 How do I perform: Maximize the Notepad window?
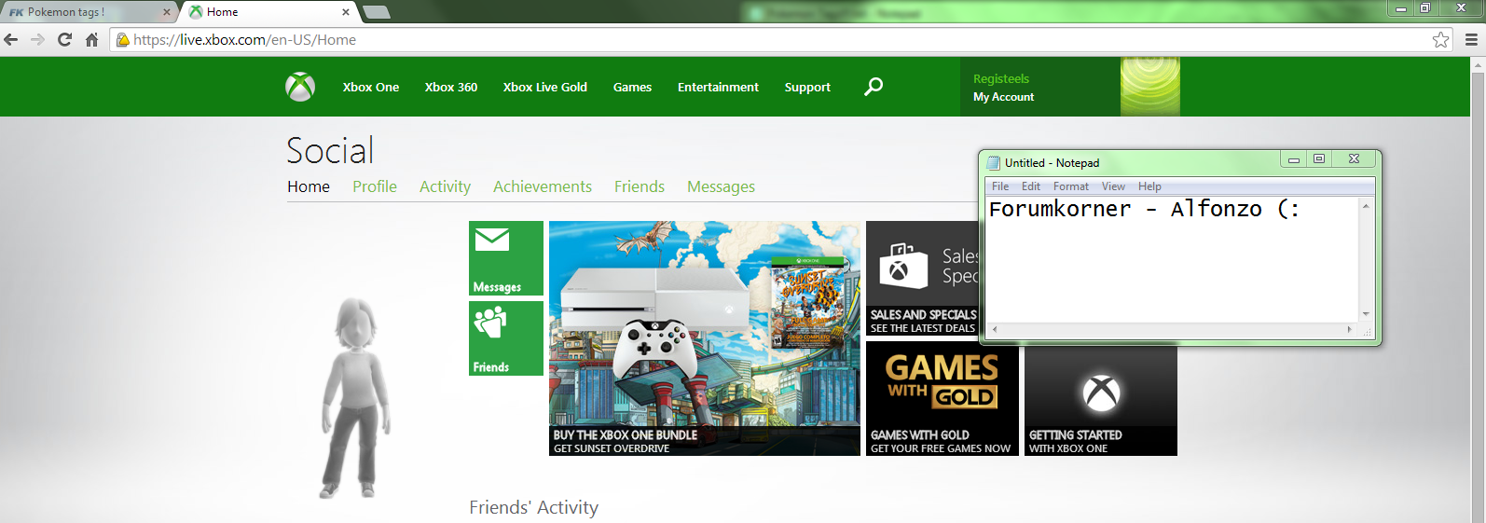point(1318,159)
